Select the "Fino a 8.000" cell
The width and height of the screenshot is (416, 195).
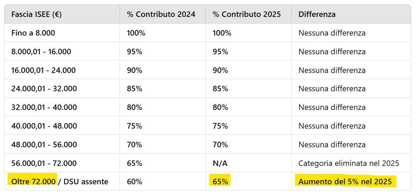[33, 33]
